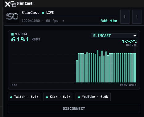Image resolution: width=144 pixels, height=117 pixels.
Task: Click the 6181 KBPS signal value
Action: (26, 40)
